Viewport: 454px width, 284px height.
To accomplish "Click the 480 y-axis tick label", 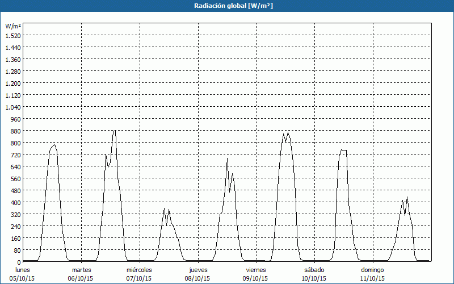I will (x=15, y=190).
